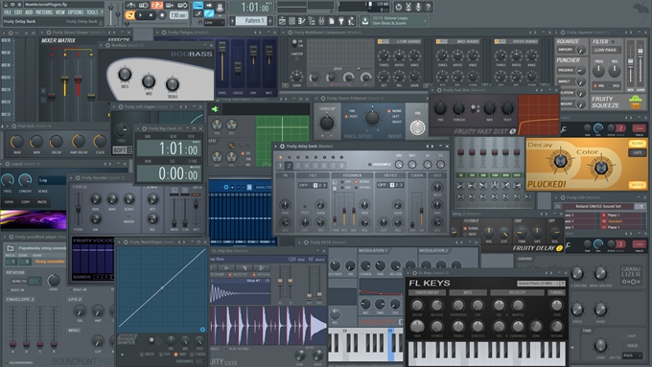
Task: Open the mixer view from the toolbar
Action: tap(321, 21)
